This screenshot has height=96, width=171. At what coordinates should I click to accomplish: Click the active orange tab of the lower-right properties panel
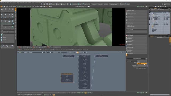[x=151, y=36]
